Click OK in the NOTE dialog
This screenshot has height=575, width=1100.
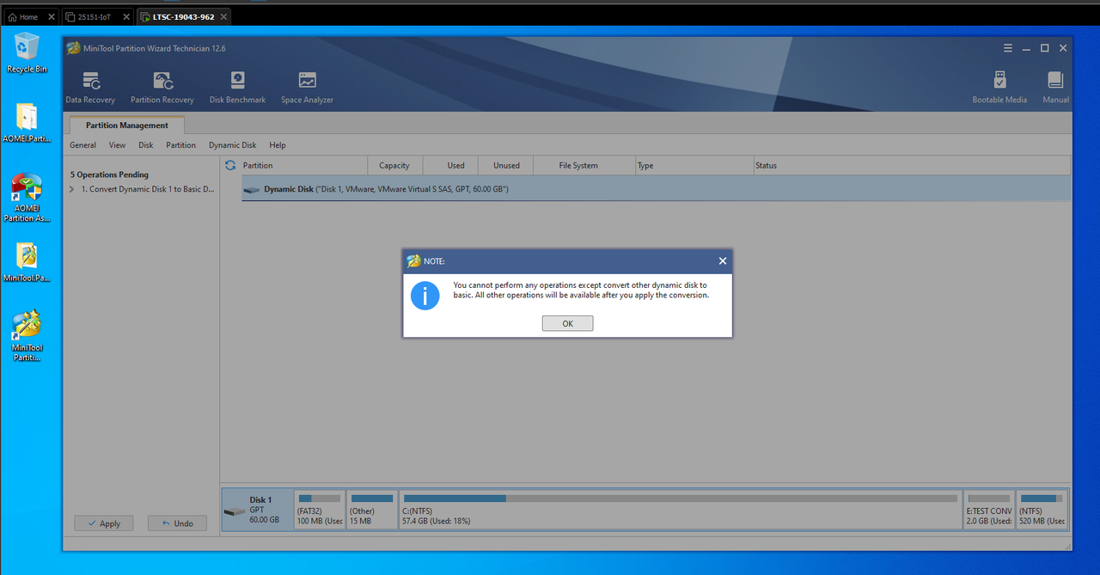pos(567,323)
